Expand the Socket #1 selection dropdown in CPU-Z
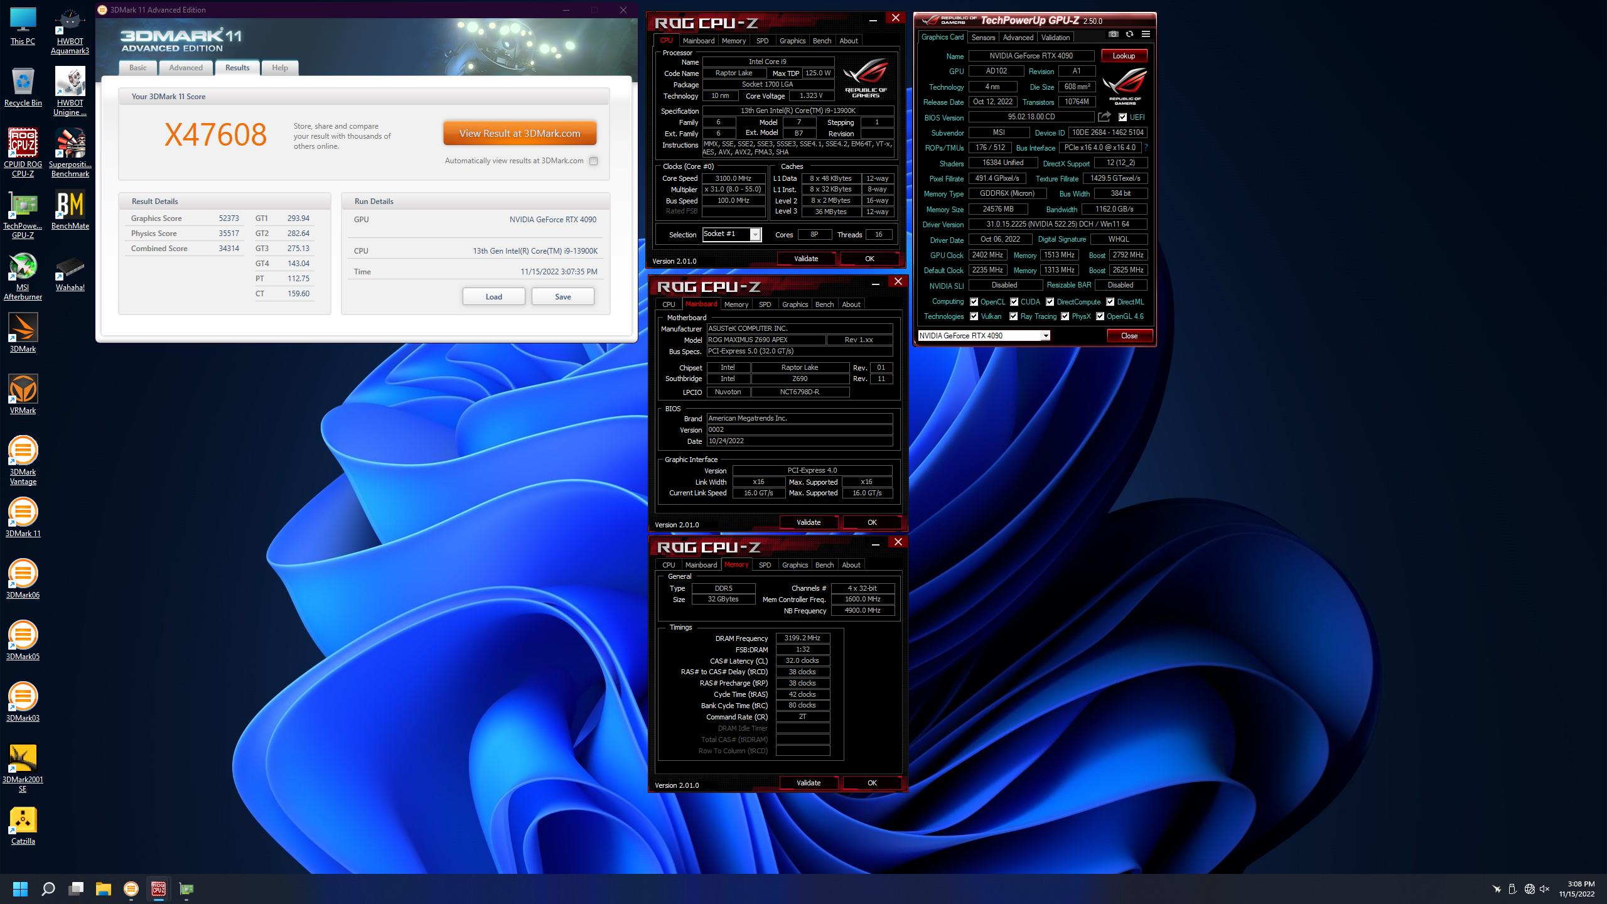This screenshot has width=1607, height=904. coord(755,234)
